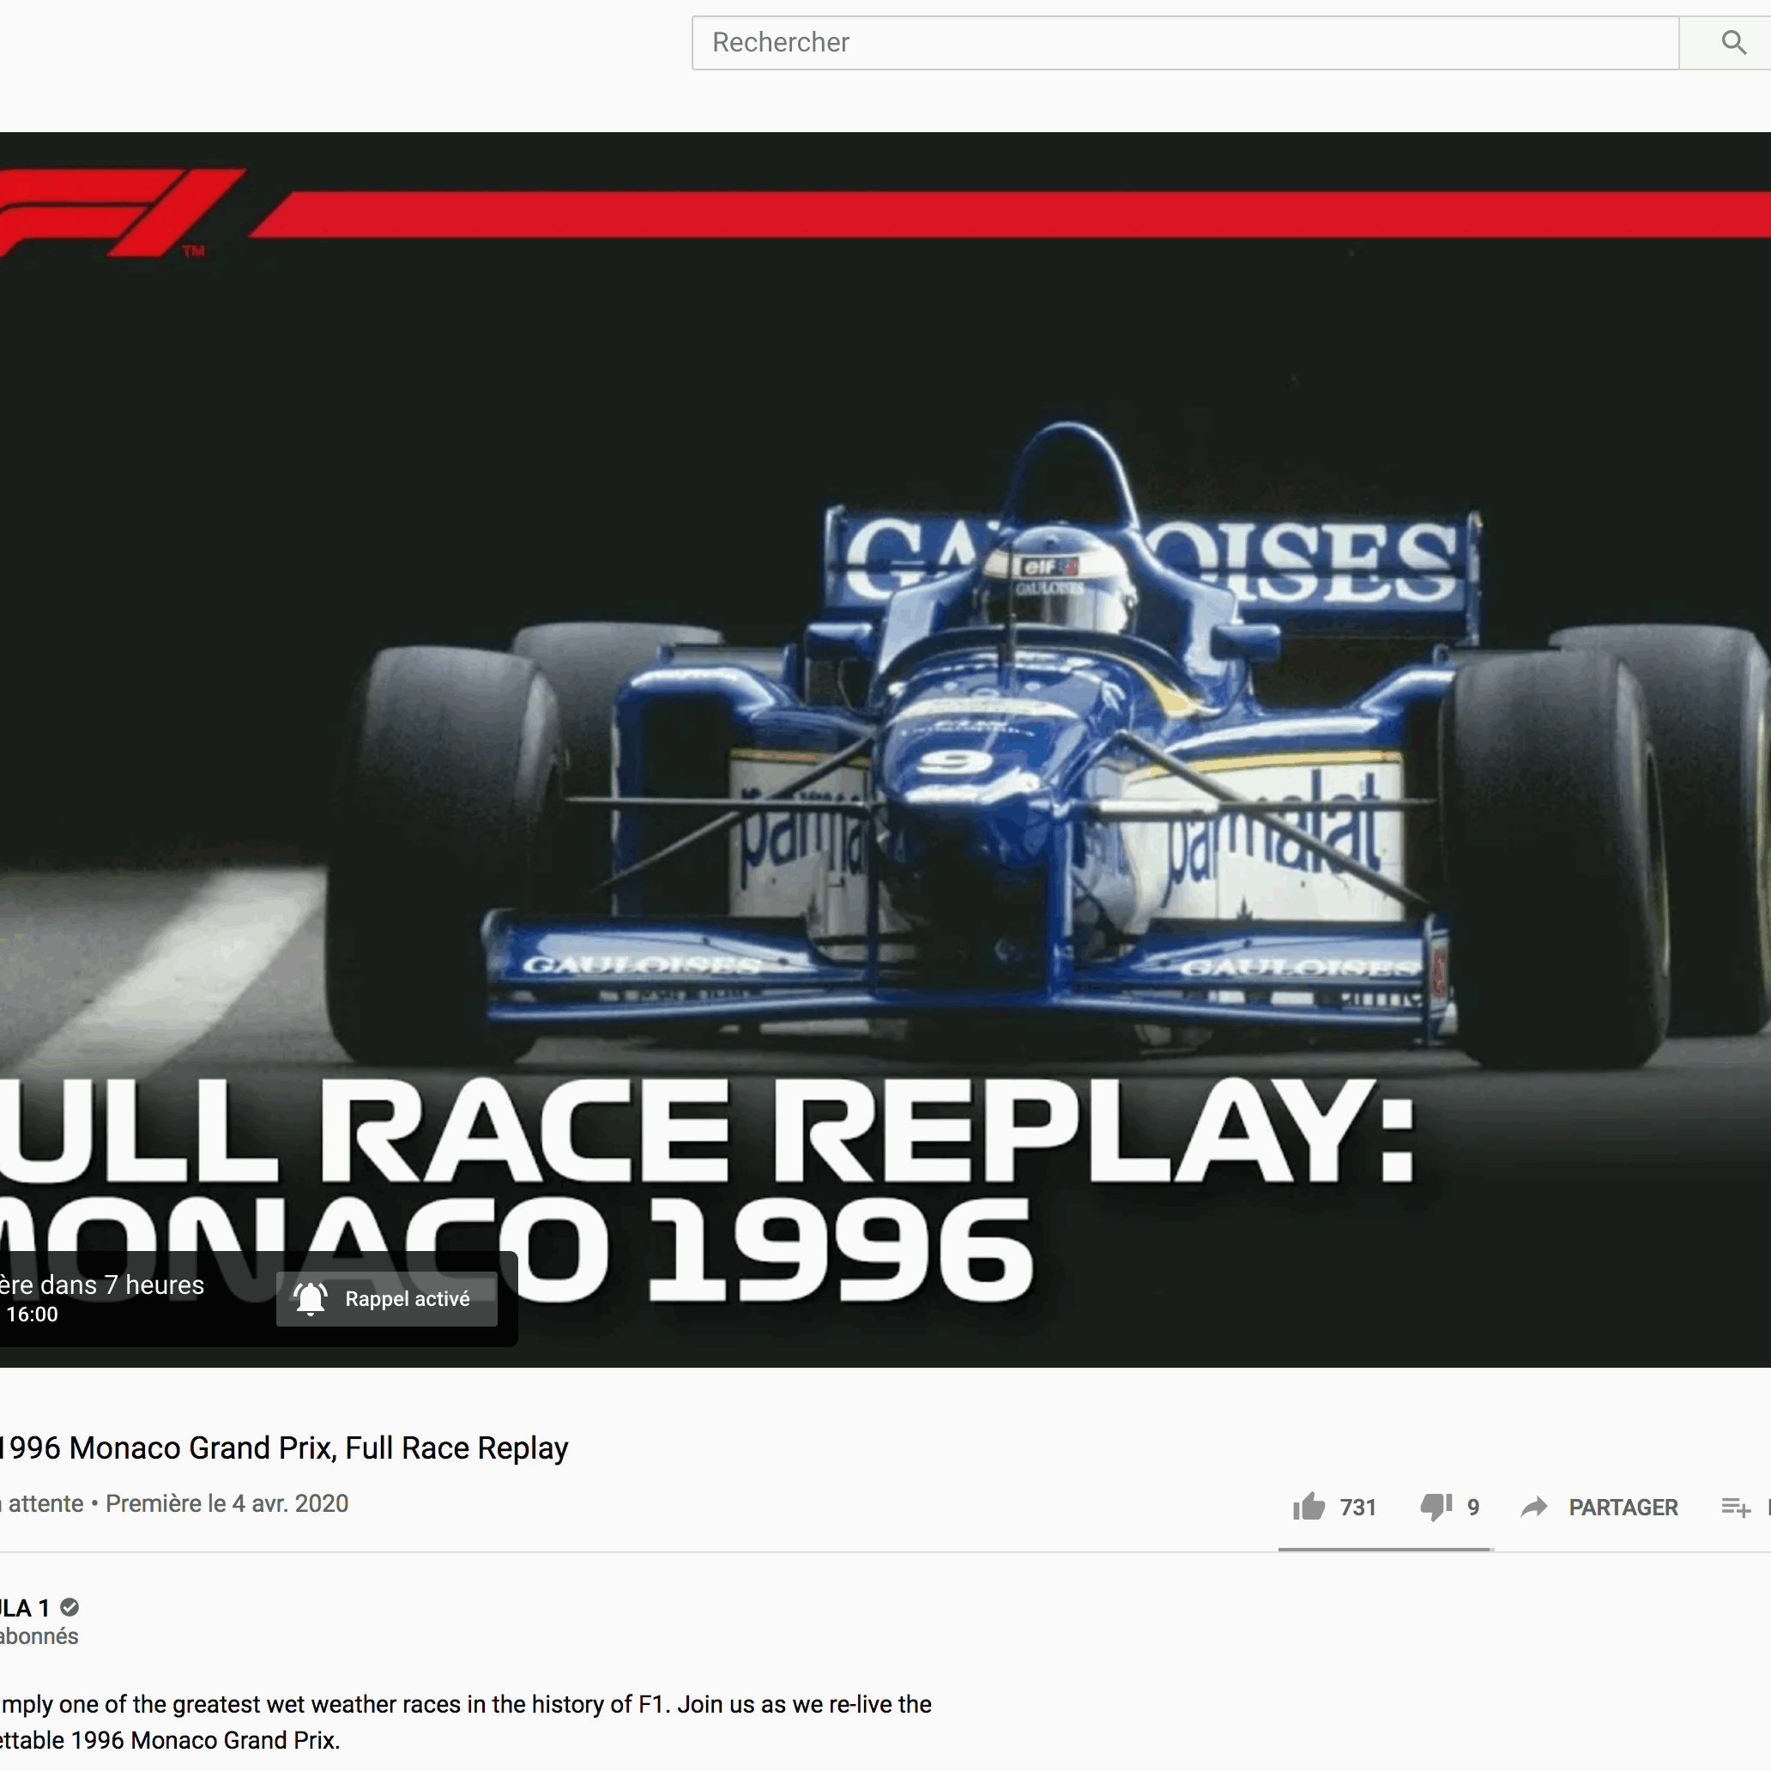Click the add-to-playlist icon
The width and height of the screenshot is (1771, 1771).
(1735, 1507)
